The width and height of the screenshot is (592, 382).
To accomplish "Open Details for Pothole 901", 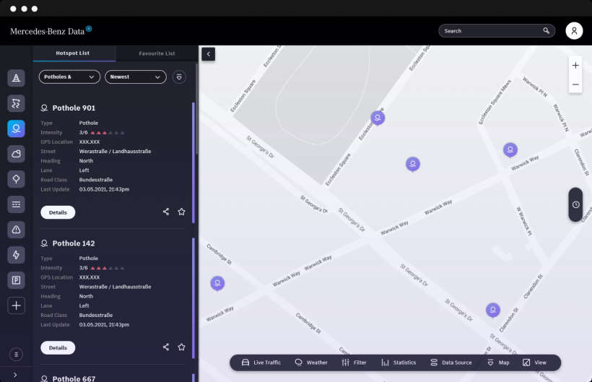I will click(58, 212).
